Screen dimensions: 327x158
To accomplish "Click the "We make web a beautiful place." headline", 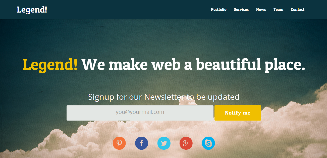I will [x=193, y=65].
